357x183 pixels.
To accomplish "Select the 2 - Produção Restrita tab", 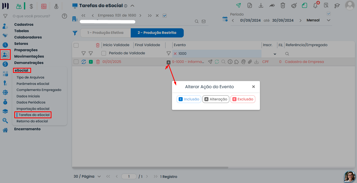I will 157,33.
